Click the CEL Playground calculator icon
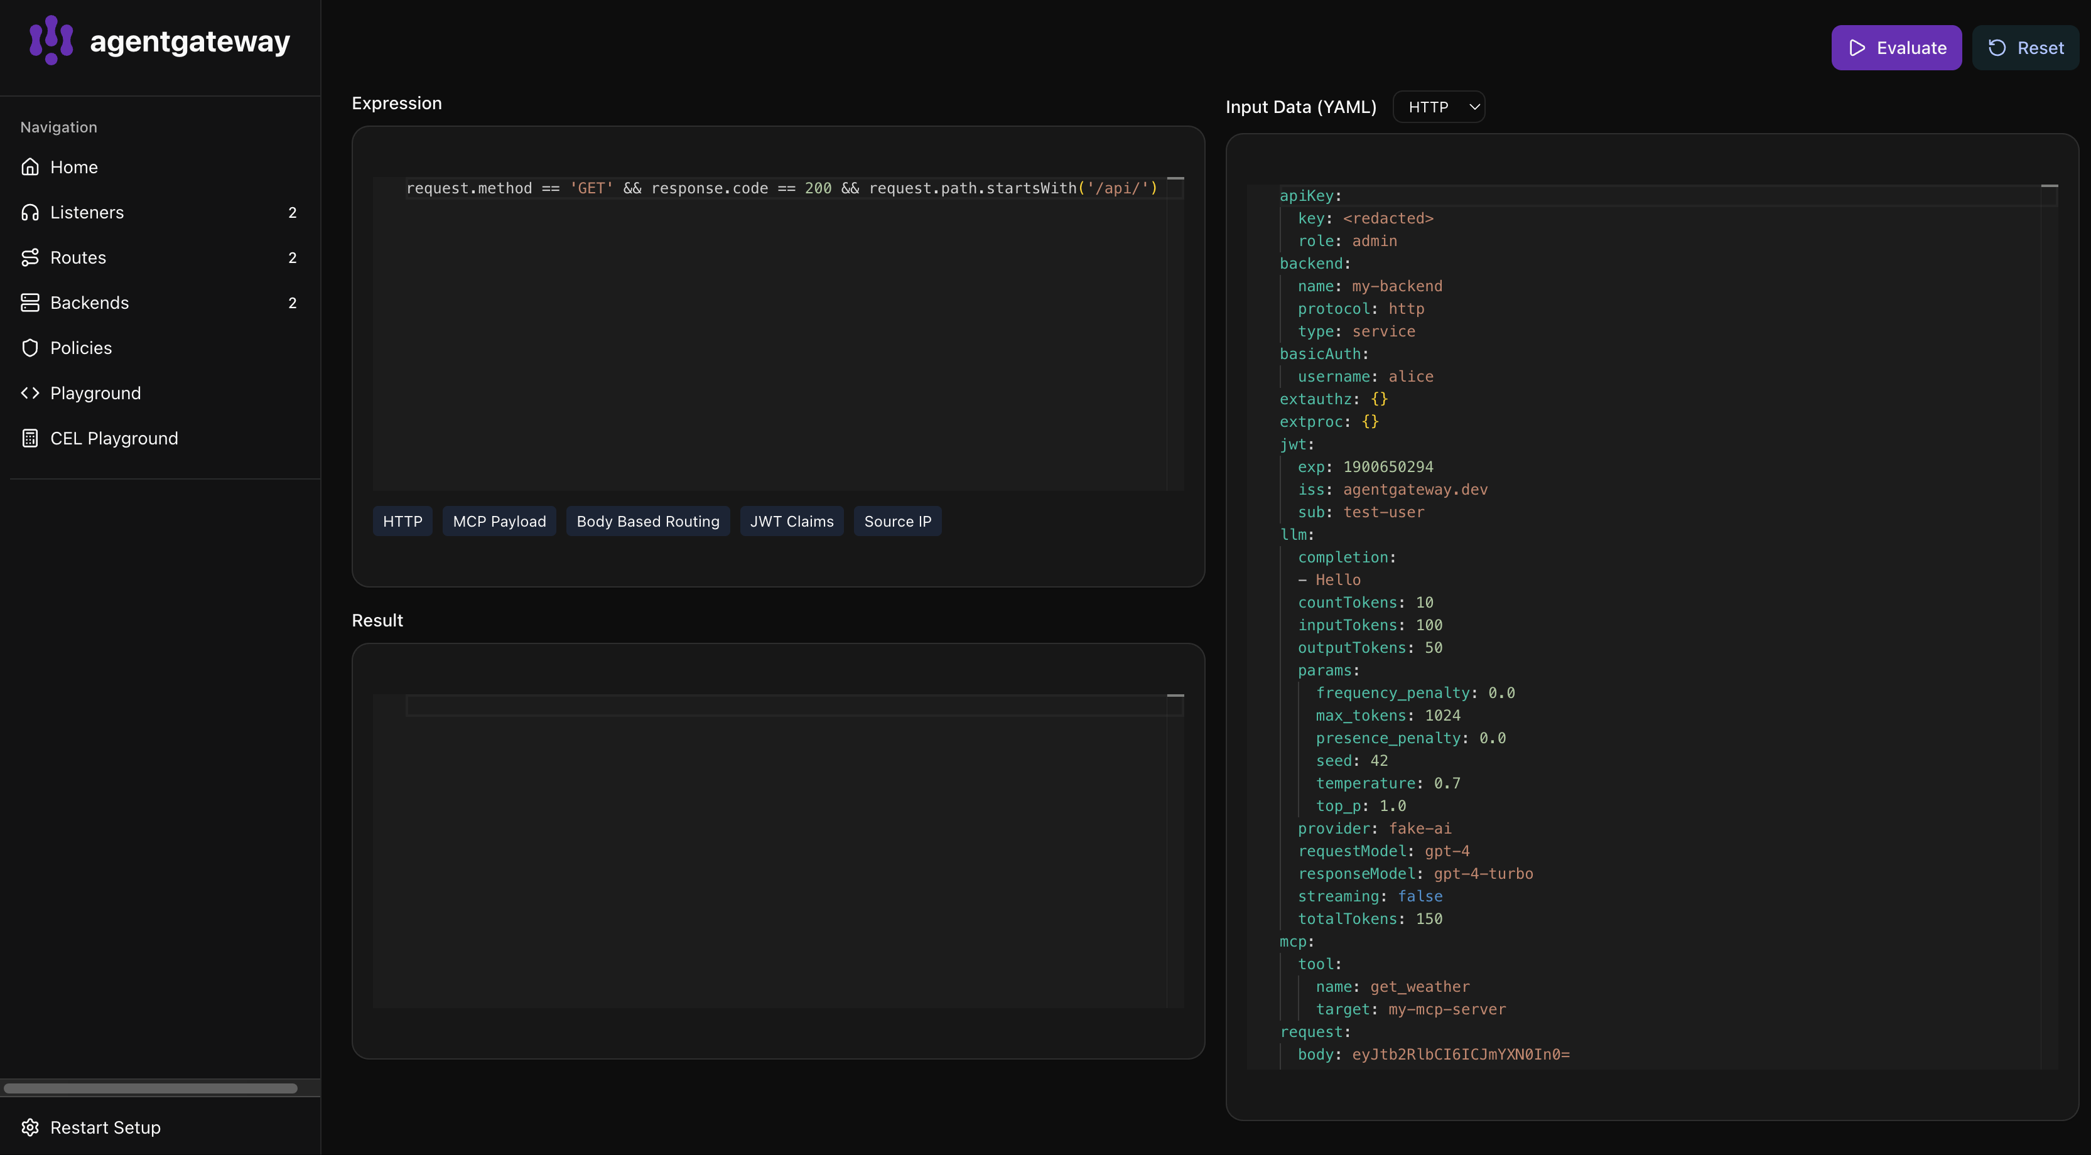The width and height of the screenshot is (2091, 1155). click(x=30, y=438)
